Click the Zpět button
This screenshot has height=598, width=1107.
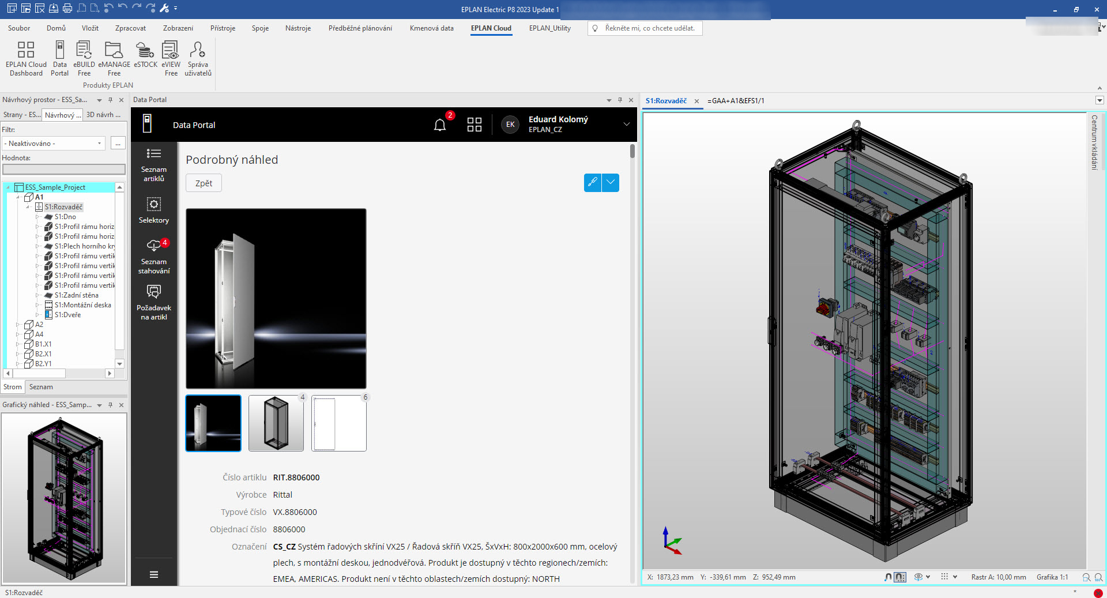coord(204,183)
